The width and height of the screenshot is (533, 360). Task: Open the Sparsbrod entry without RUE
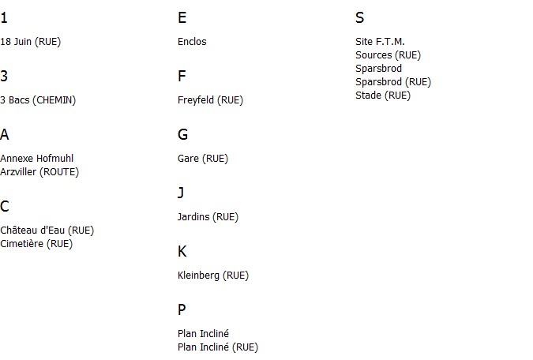click(379, 69)
